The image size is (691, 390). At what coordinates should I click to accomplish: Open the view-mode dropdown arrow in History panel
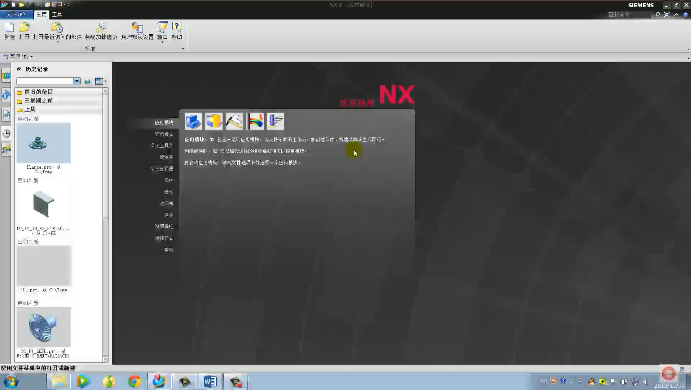click(105, 81)
